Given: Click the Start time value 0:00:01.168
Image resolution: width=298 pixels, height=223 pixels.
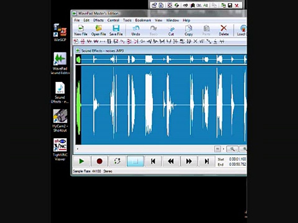Looking at the screenshot, I should 237,159.
